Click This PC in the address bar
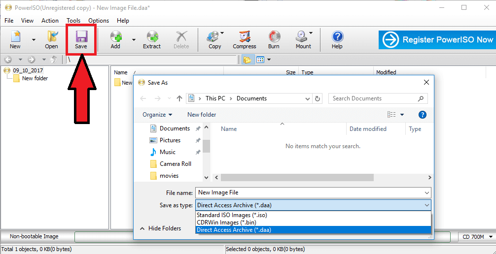This screenshot has width=496, height=254. pyautogui.click(x=215, y=98)
